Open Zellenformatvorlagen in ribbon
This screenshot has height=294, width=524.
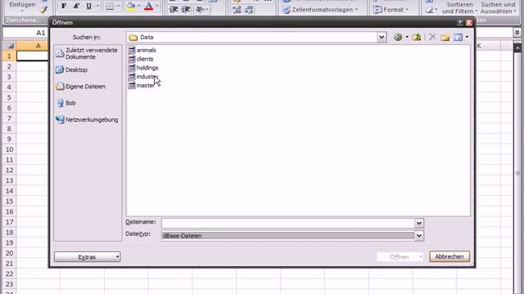(x=319, y=10)
